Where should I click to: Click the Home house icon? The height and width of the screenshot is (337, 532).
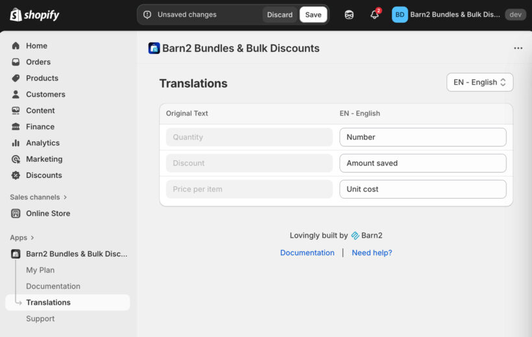(x=16, y=45)
